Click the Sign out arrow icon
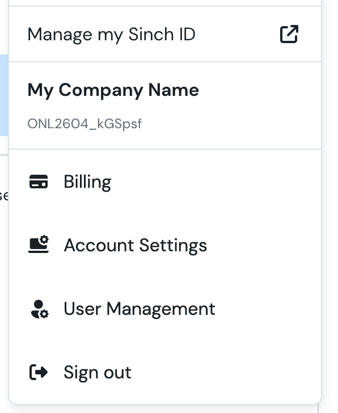Viewport: 338px width, 413px height. (39, 372)
